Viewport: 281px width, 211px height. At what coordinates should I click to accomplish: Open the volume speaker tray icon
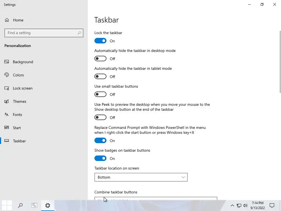pyautogui.click(x=245, y=206)
